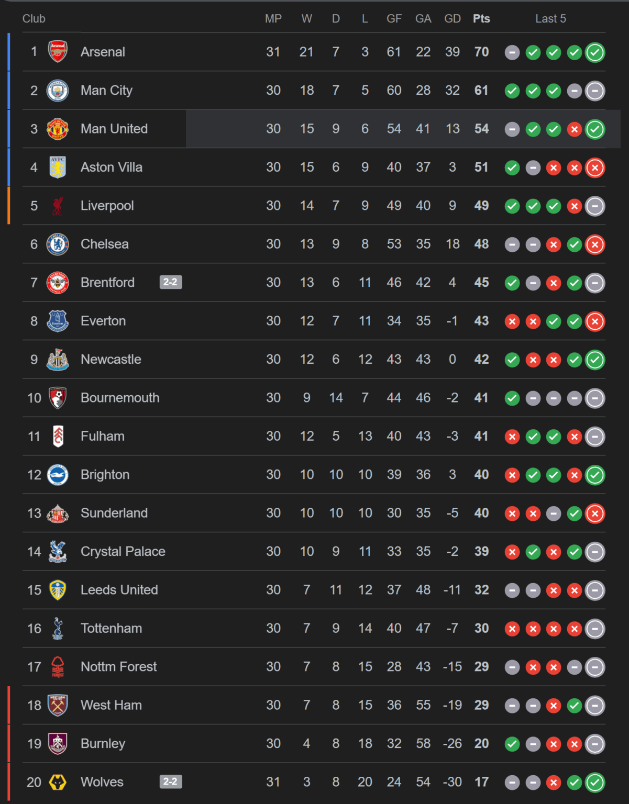Select the Newcastle crest
629x804 pixels.
58,360
